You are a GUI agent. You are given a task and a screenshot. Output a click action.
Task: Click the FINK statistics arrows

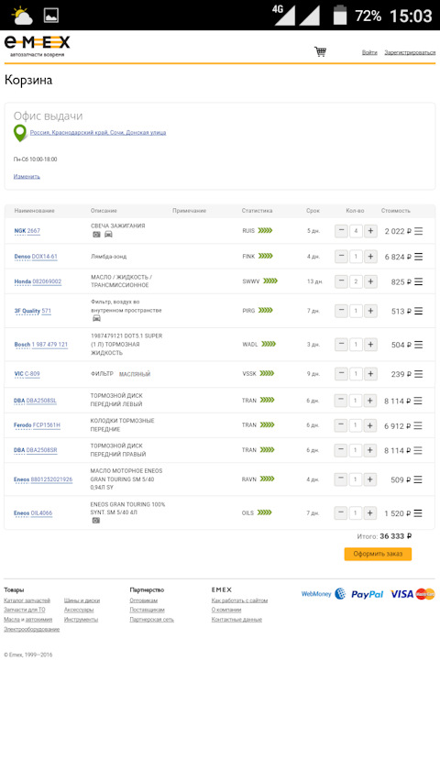[x=266, y=256]
